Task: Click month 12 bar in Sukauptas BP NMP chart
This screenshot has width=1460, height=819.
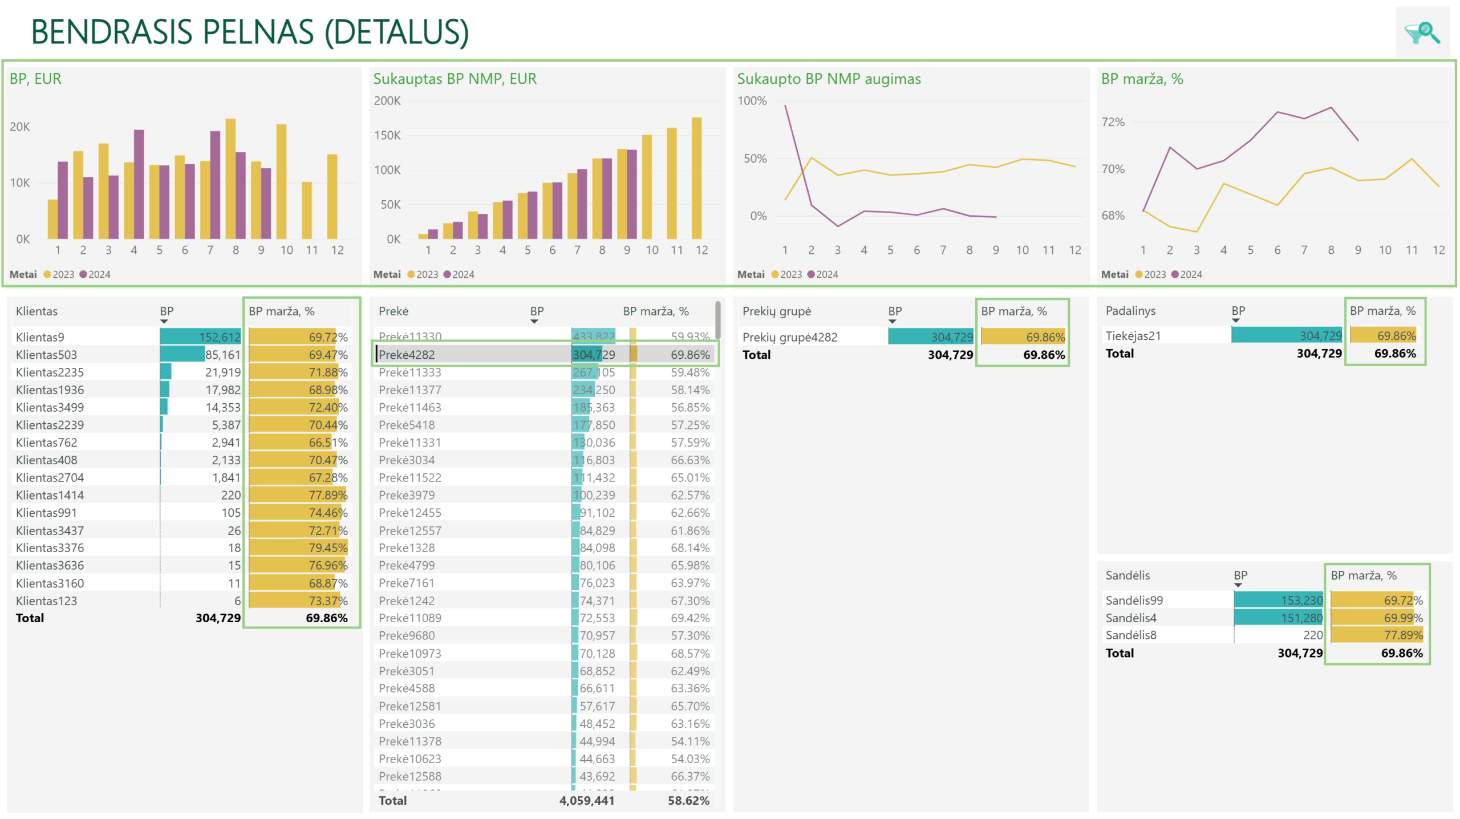Action: point(696,178)
